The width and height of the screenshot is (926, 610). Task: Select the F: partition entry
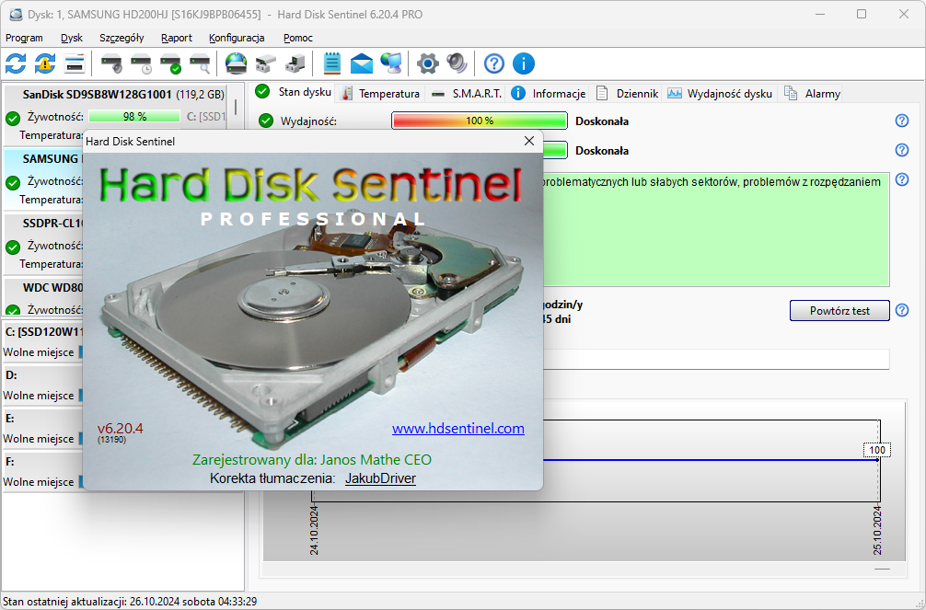tap(43, 471)
